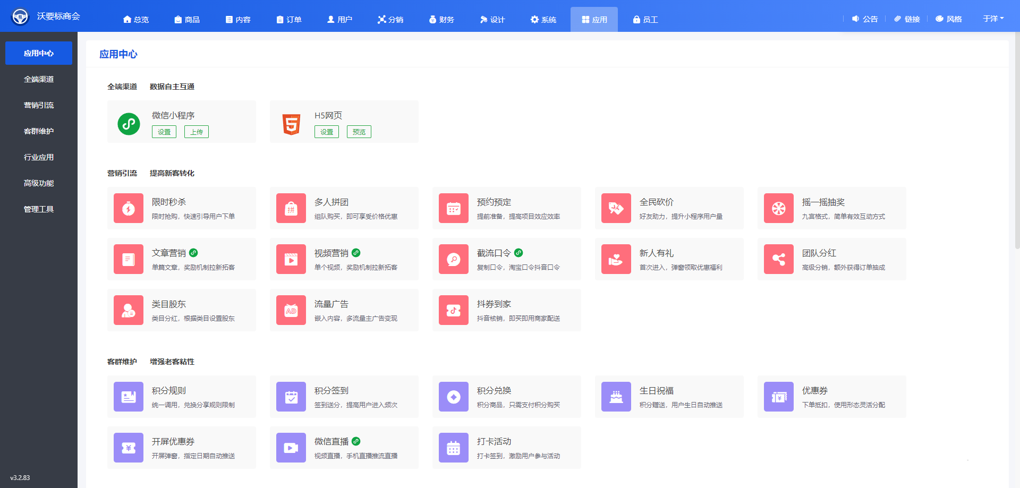This screenshot has width=1020, height=488.
Task: Expand the 于洋 user account dropdown
Action: tap(993, 19)
